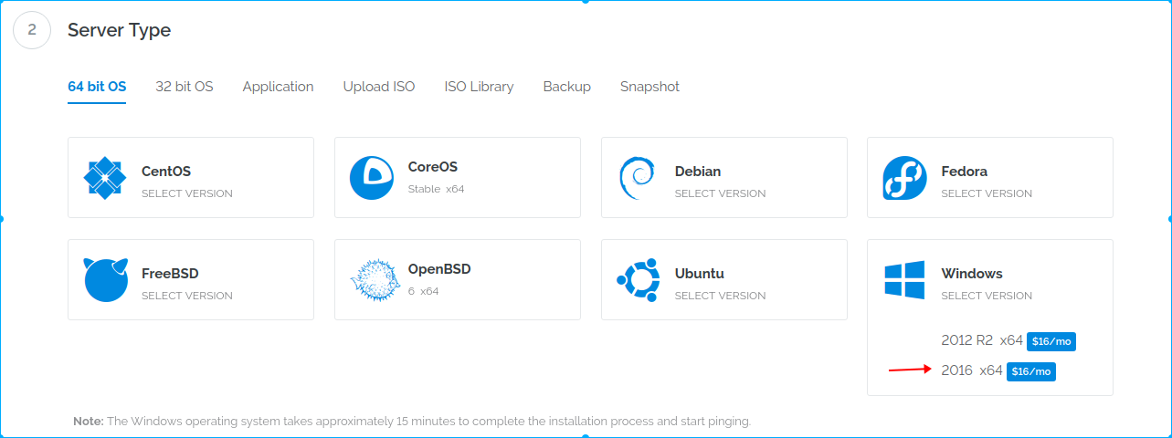Click the Ubuntu circle logo
Screen dimensions: 1172x438
point(639,280)
